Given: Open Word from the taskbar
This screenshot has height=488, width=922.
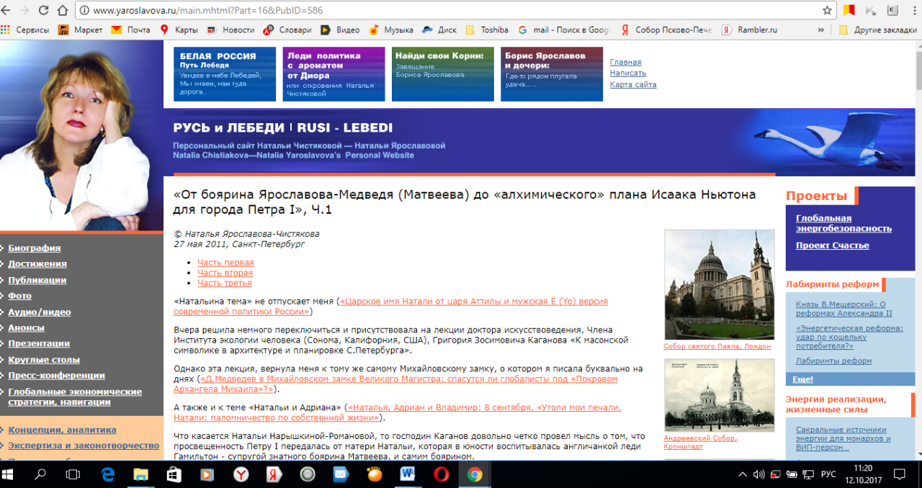Looking at the screenshot, I should tap(408, 474).
